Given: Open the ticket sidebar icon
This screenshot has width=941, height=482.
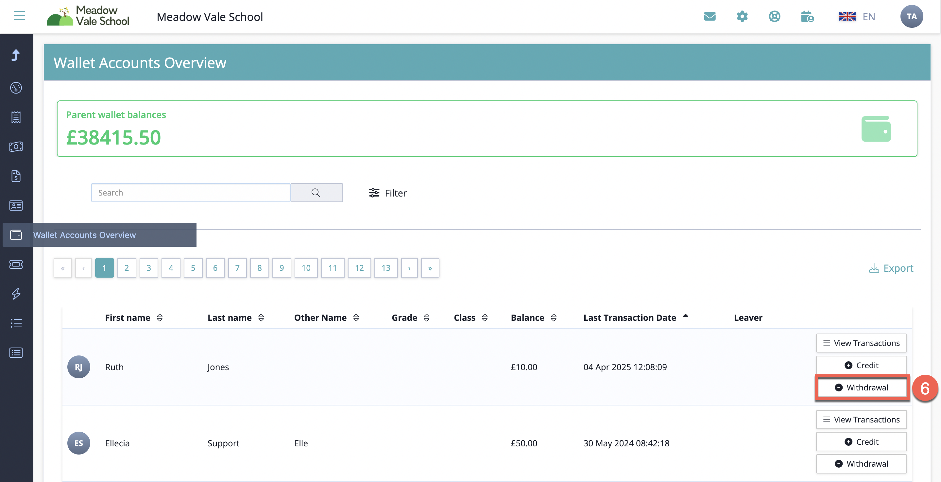Looking at the screenshot, I should coord(16,264).
